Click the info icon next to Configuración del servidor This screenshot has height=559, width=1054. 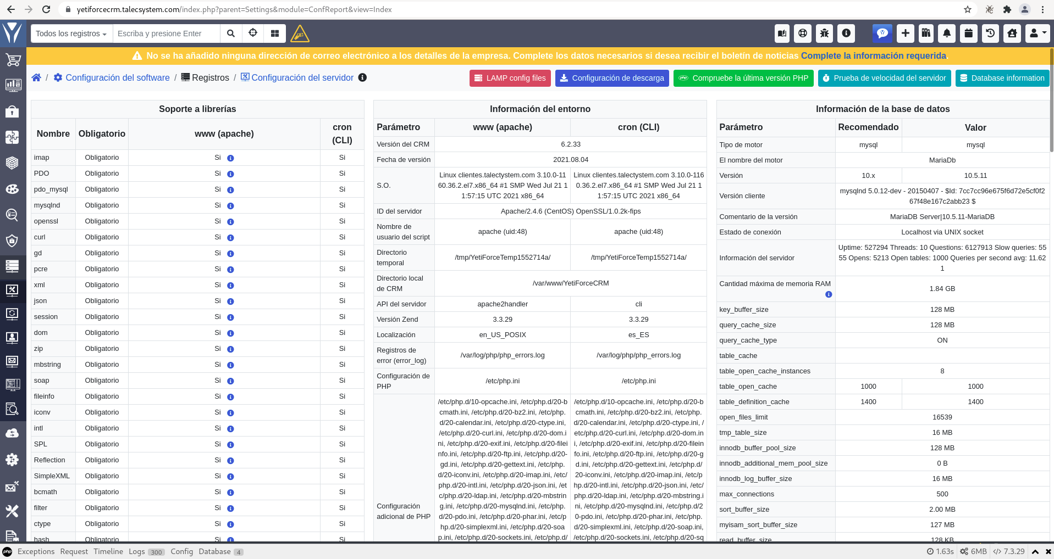[362, 77]
